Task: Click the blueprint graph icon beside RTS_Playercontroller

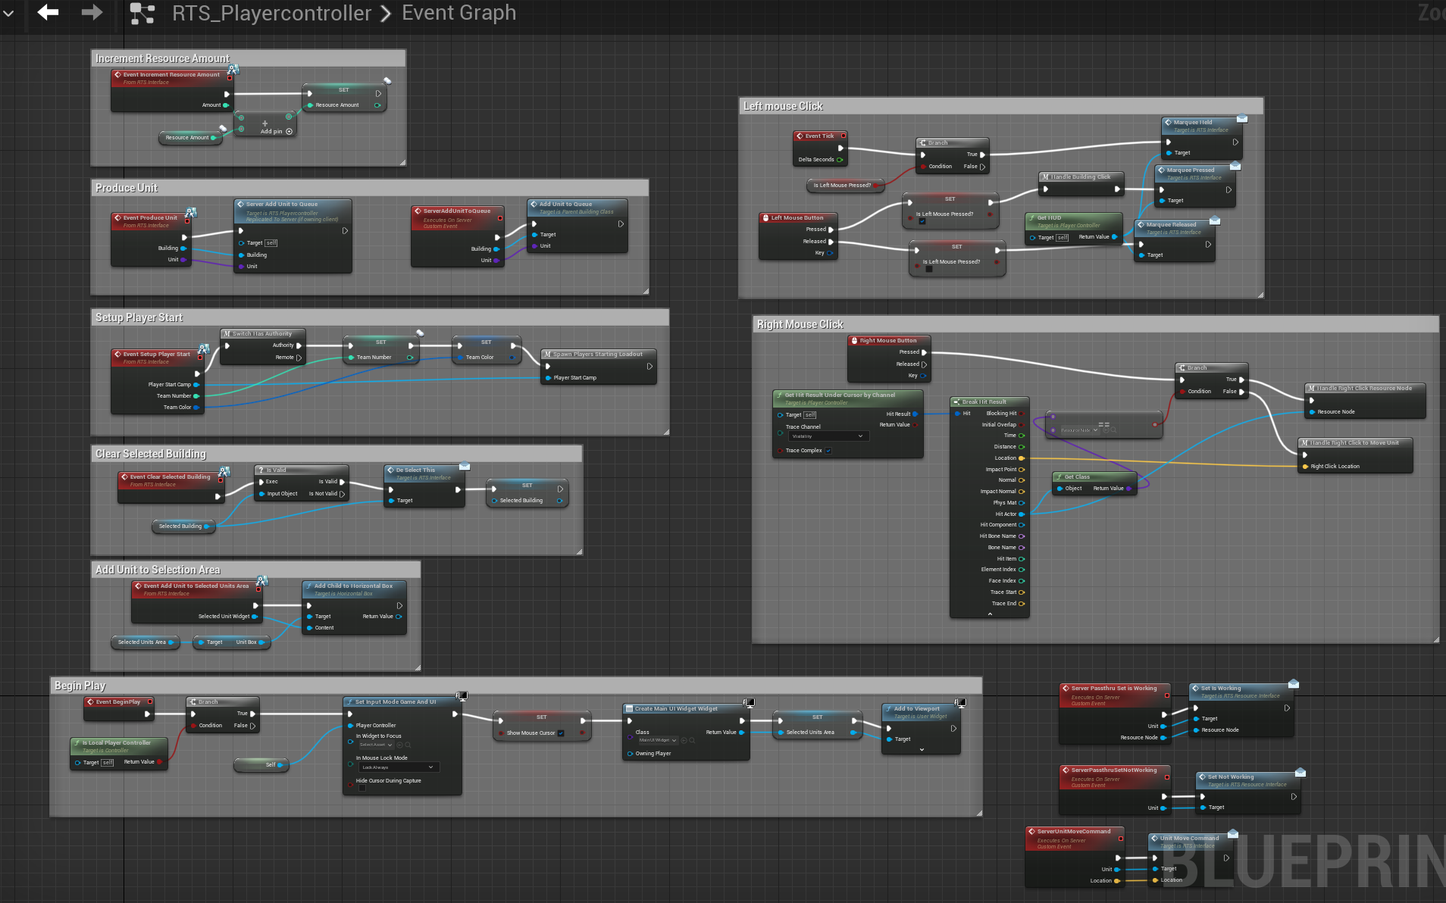Action: (x=142, y=14)
